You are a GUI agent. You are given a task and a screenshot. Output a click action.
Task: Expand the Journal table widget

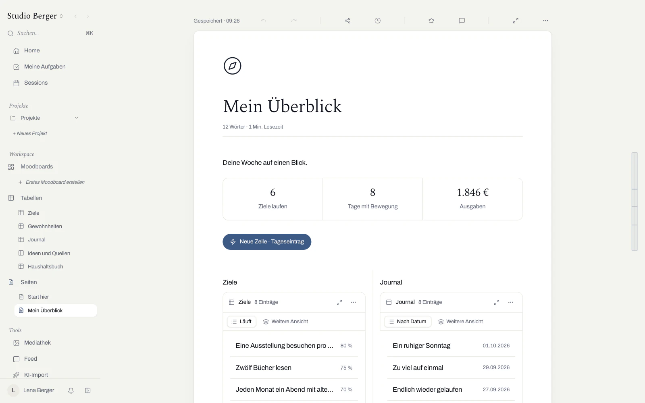click(x=497, y=302)
